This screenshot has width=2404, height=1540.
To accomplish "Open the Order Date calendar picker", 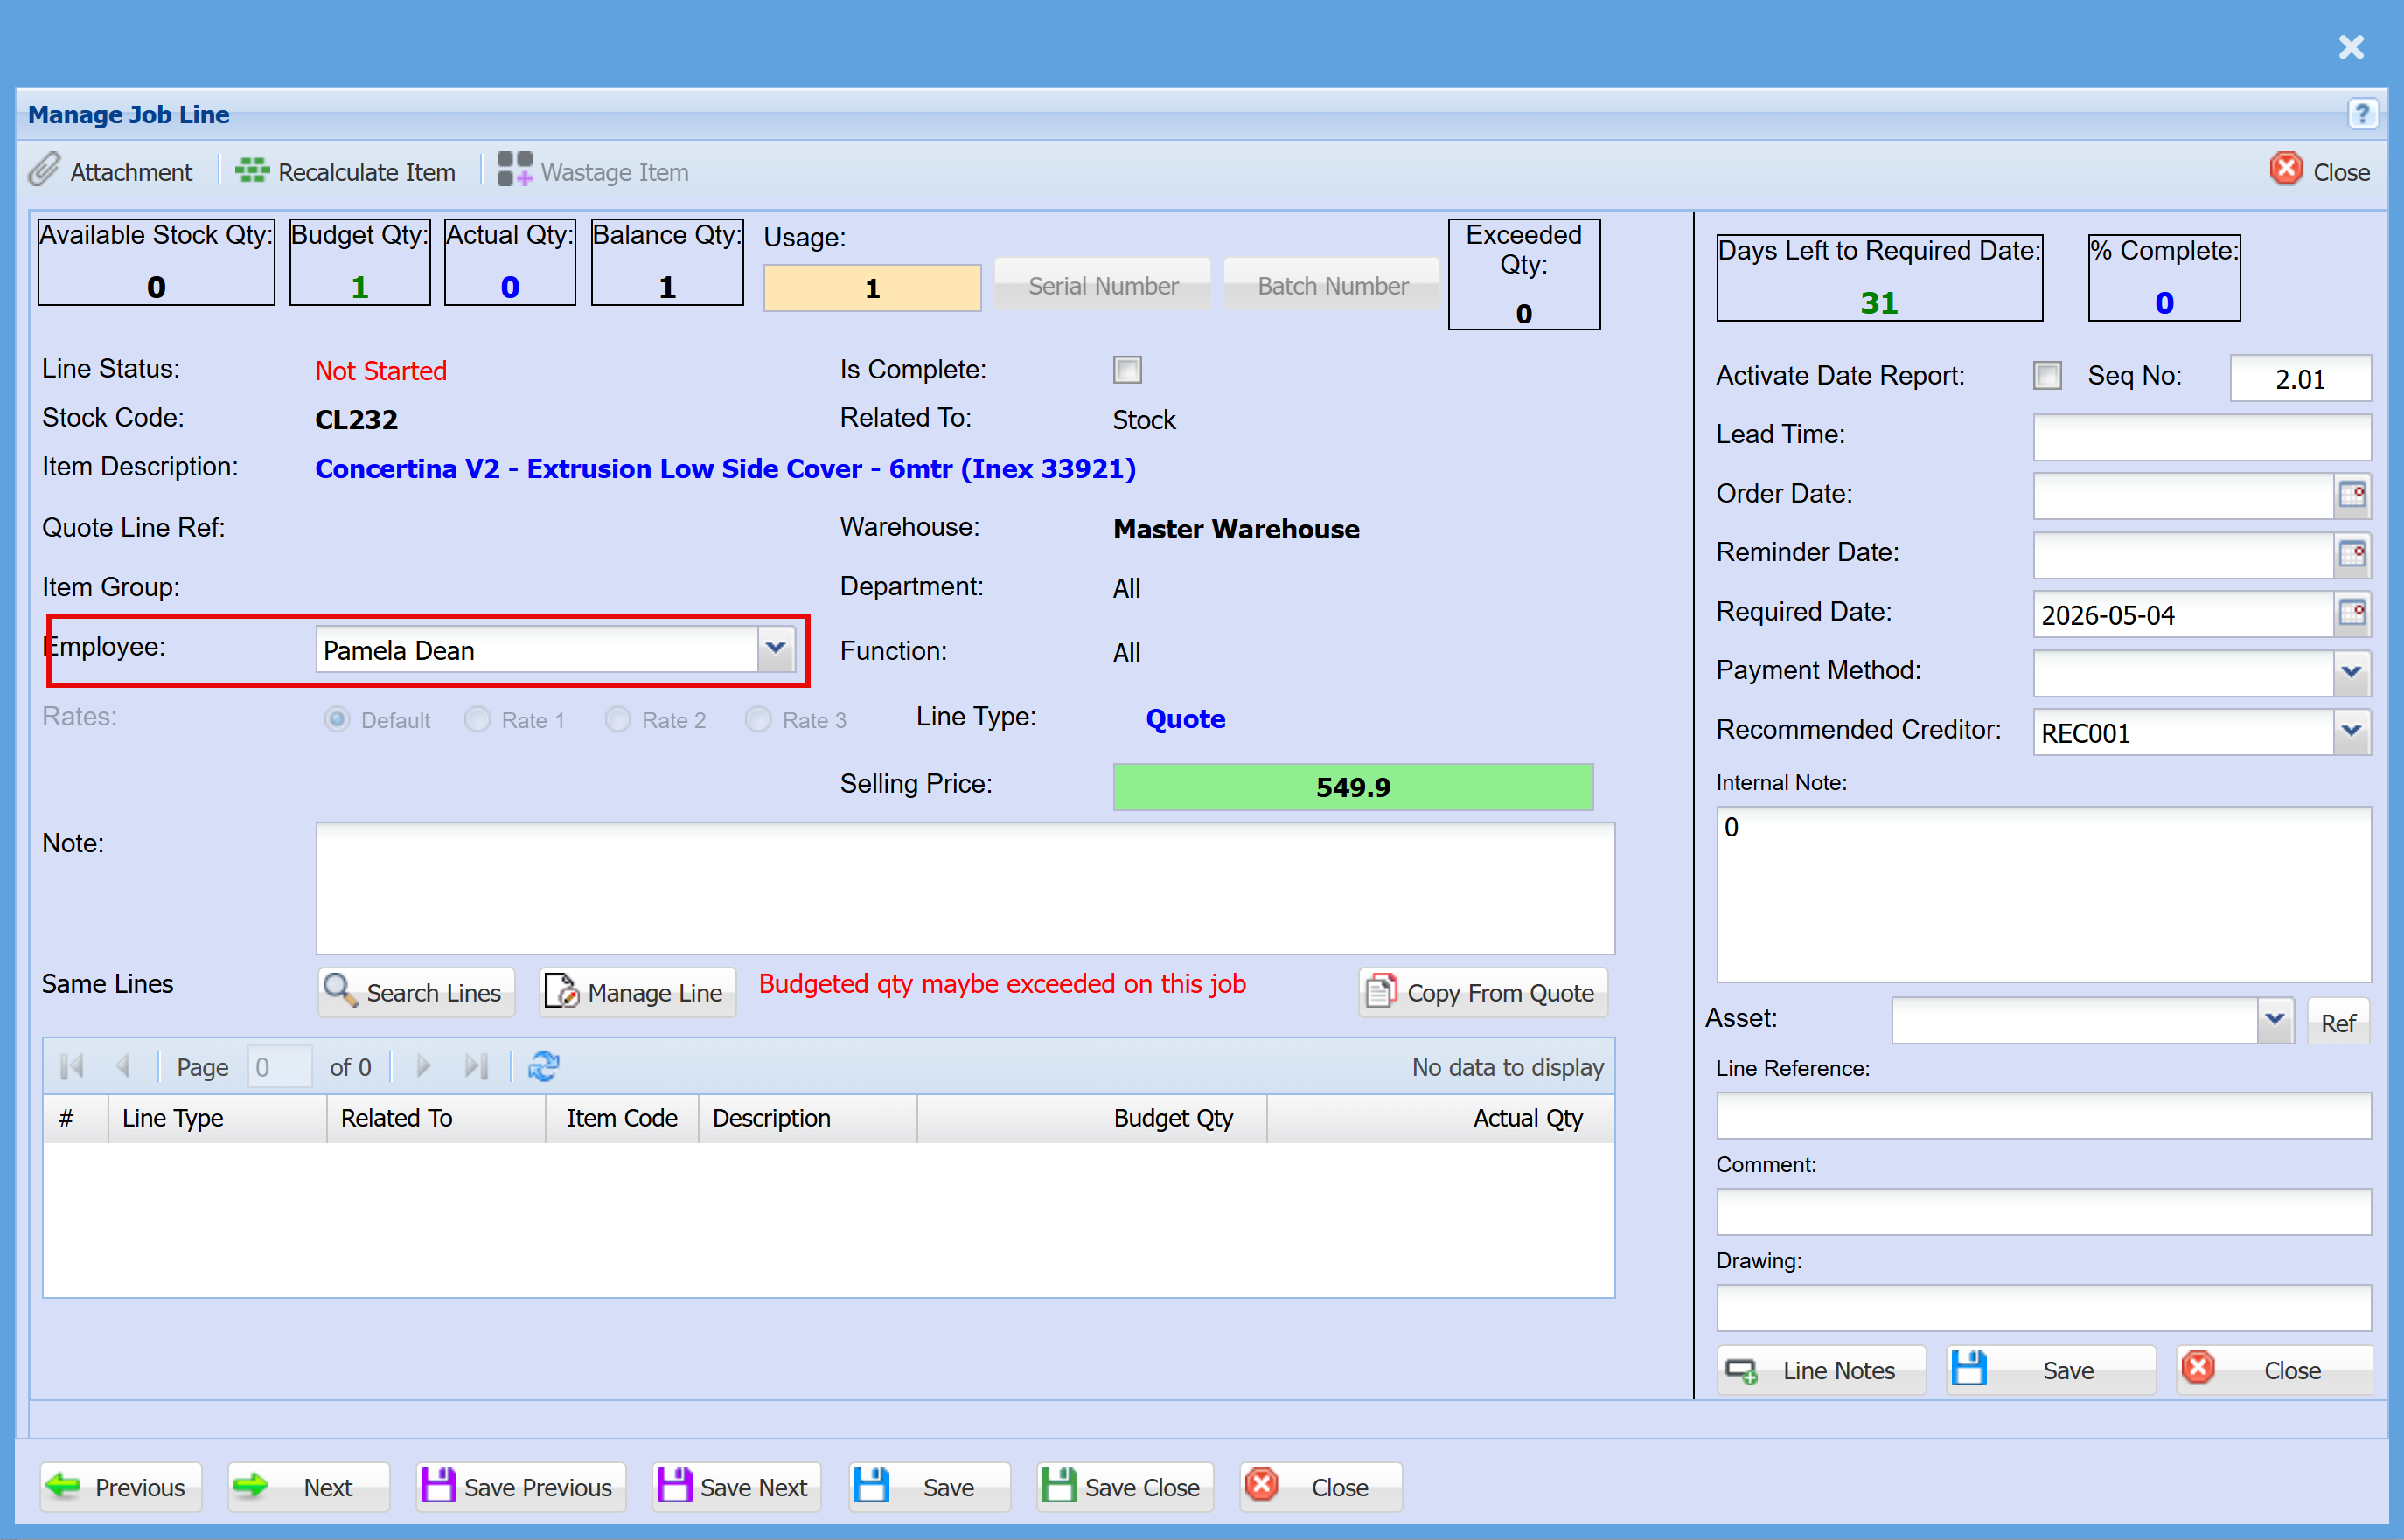I will point(2352,494).
